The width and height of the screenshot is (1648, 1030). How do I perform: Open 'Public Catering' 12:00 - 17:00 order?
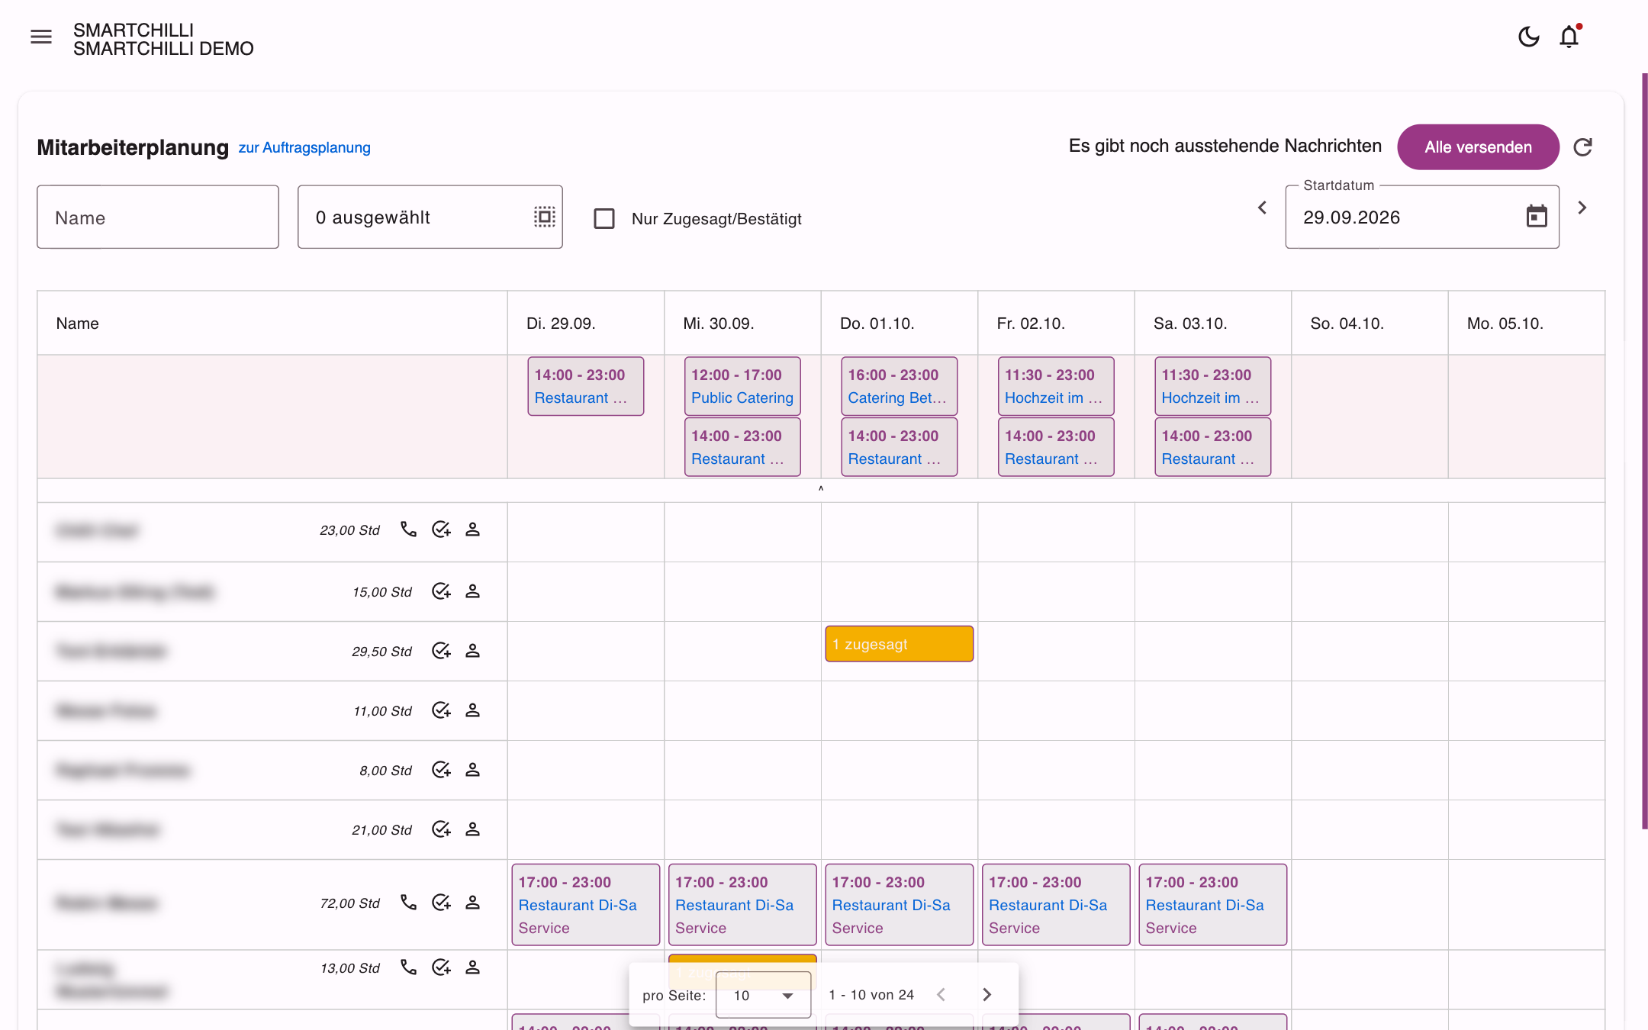(742, 386)
